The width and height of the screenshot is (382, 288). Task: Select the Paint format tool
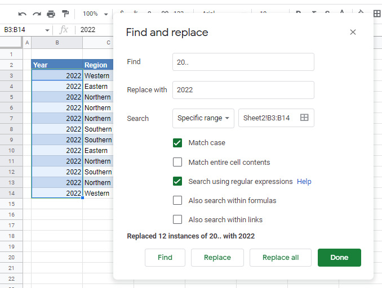point(65,13)
